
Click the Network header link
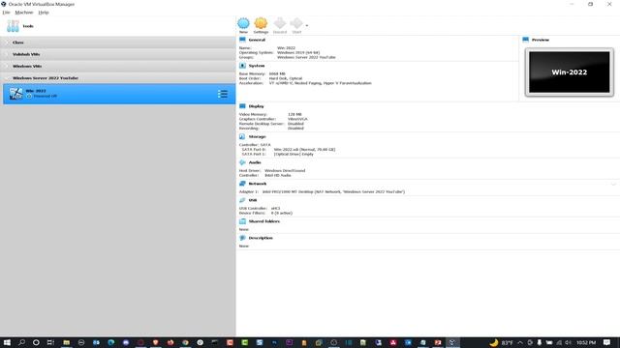click(x=258, y=184)
